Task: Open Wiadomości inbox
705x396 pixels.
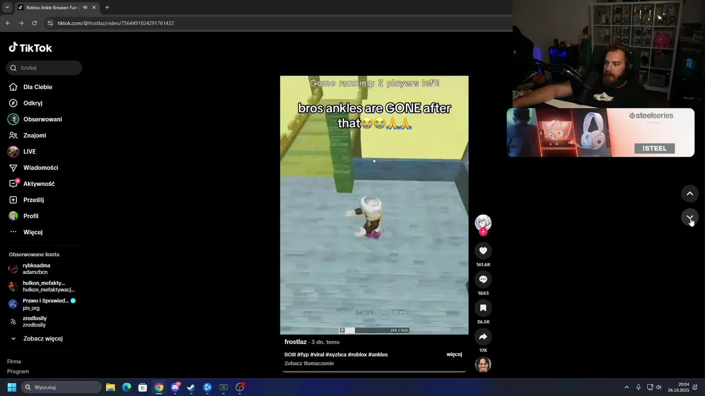Action: click(x=33, y=168)
